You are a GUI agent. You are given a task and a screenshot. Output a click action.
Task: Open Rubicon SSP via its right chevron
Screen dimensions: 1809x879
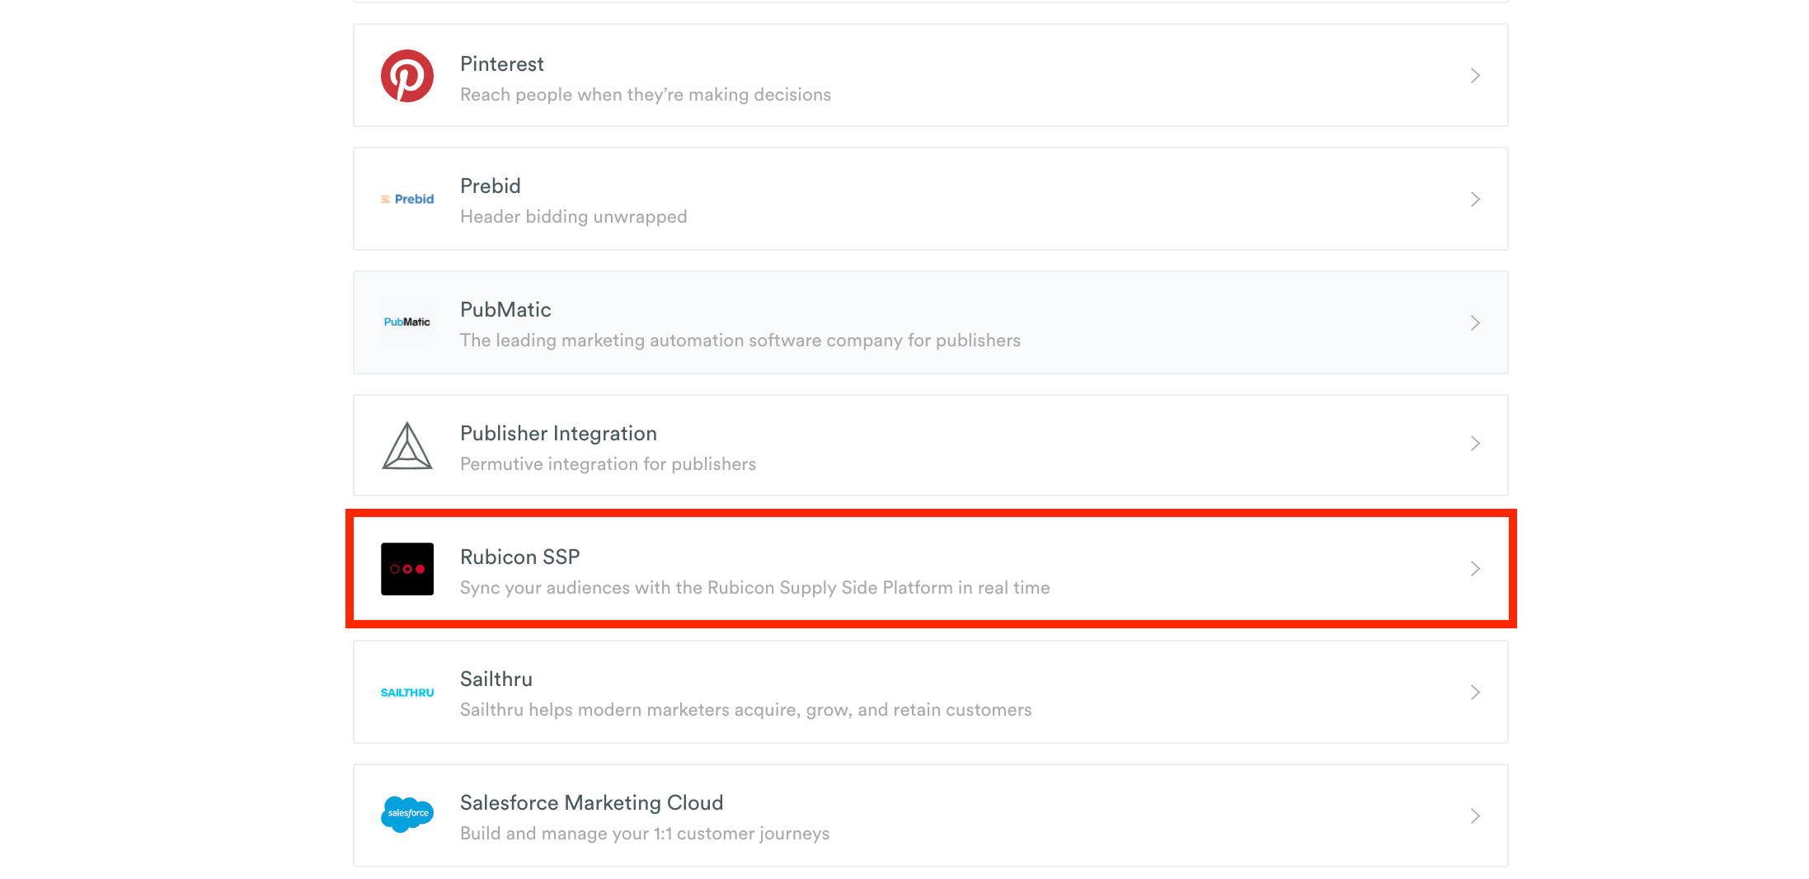(1475, 568)
